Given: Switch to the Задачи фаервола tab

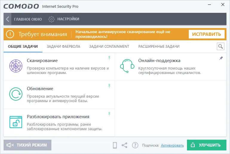Looking at the screenshot, I should (63, 47).
